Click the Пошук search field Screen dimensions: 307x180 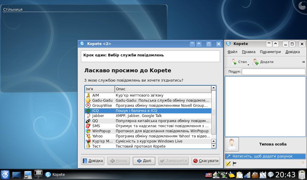pyautogui.click(x=273, y=72)
